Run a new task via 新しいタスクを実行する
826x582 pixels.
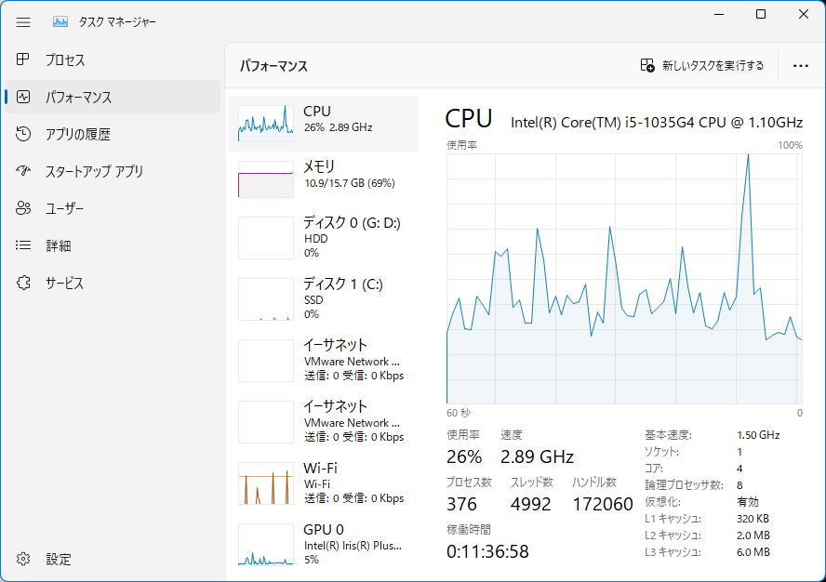702,65
